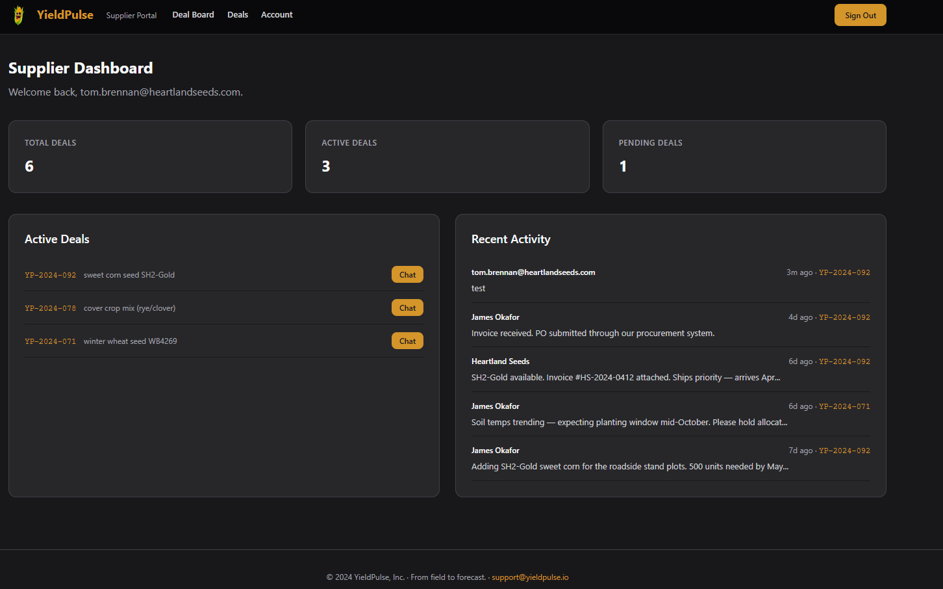943x589 pixels.
Task: Open chat for winter wheat seed WB4269
Action: click(407, 341)
